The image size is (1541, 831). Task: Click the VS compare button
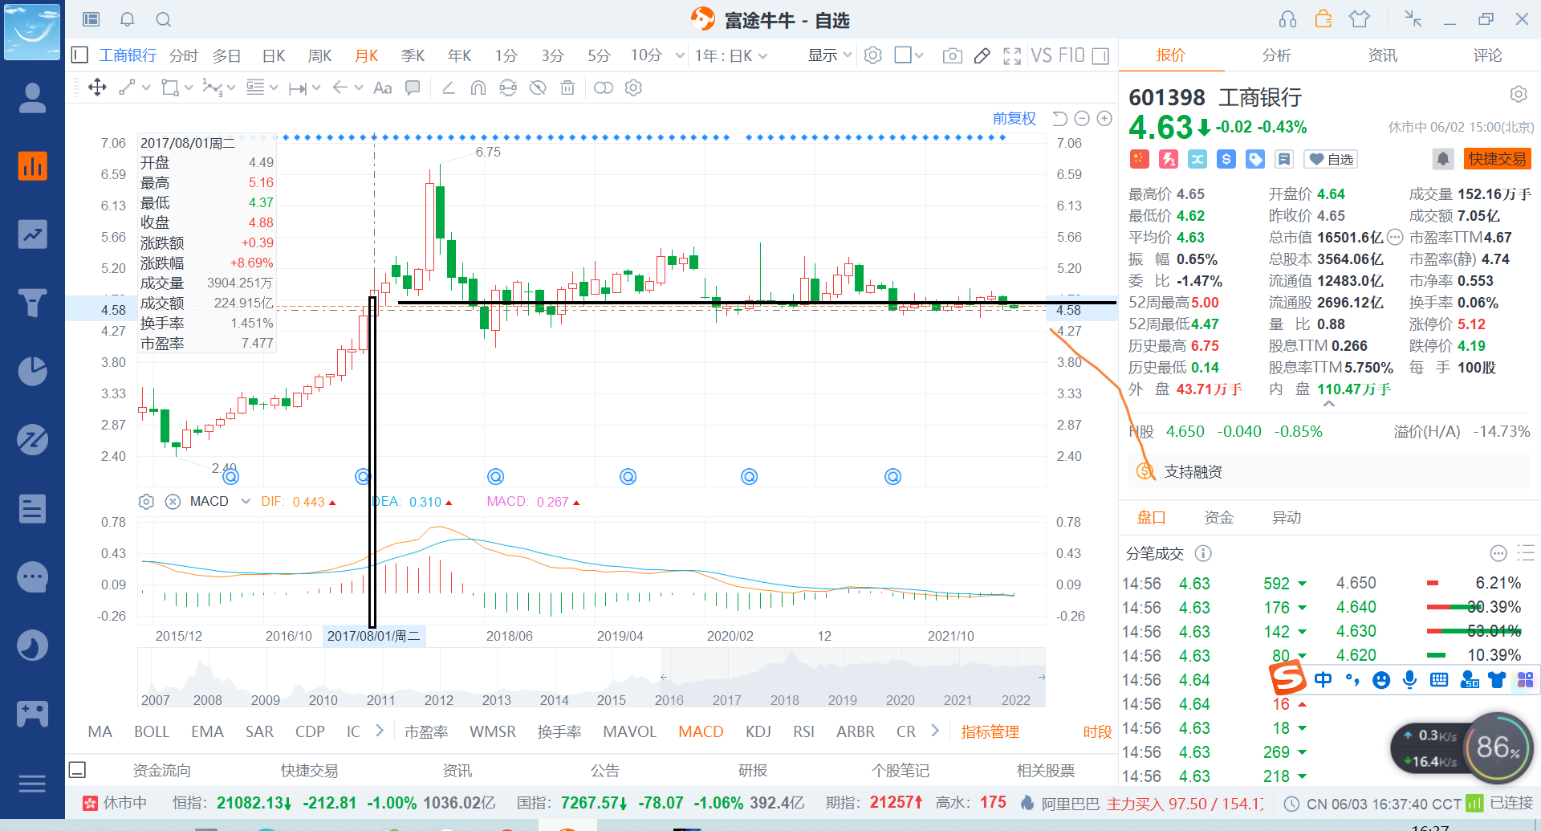pyautogui.click(x=1041, y=55)
